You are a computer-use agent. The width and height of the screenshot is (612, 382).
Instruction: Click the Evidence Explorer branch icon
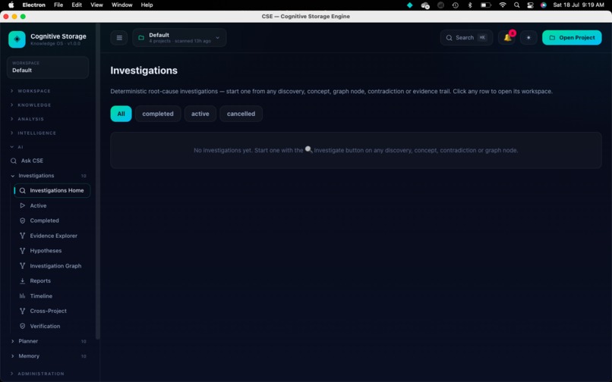click(x=23, y=236)
